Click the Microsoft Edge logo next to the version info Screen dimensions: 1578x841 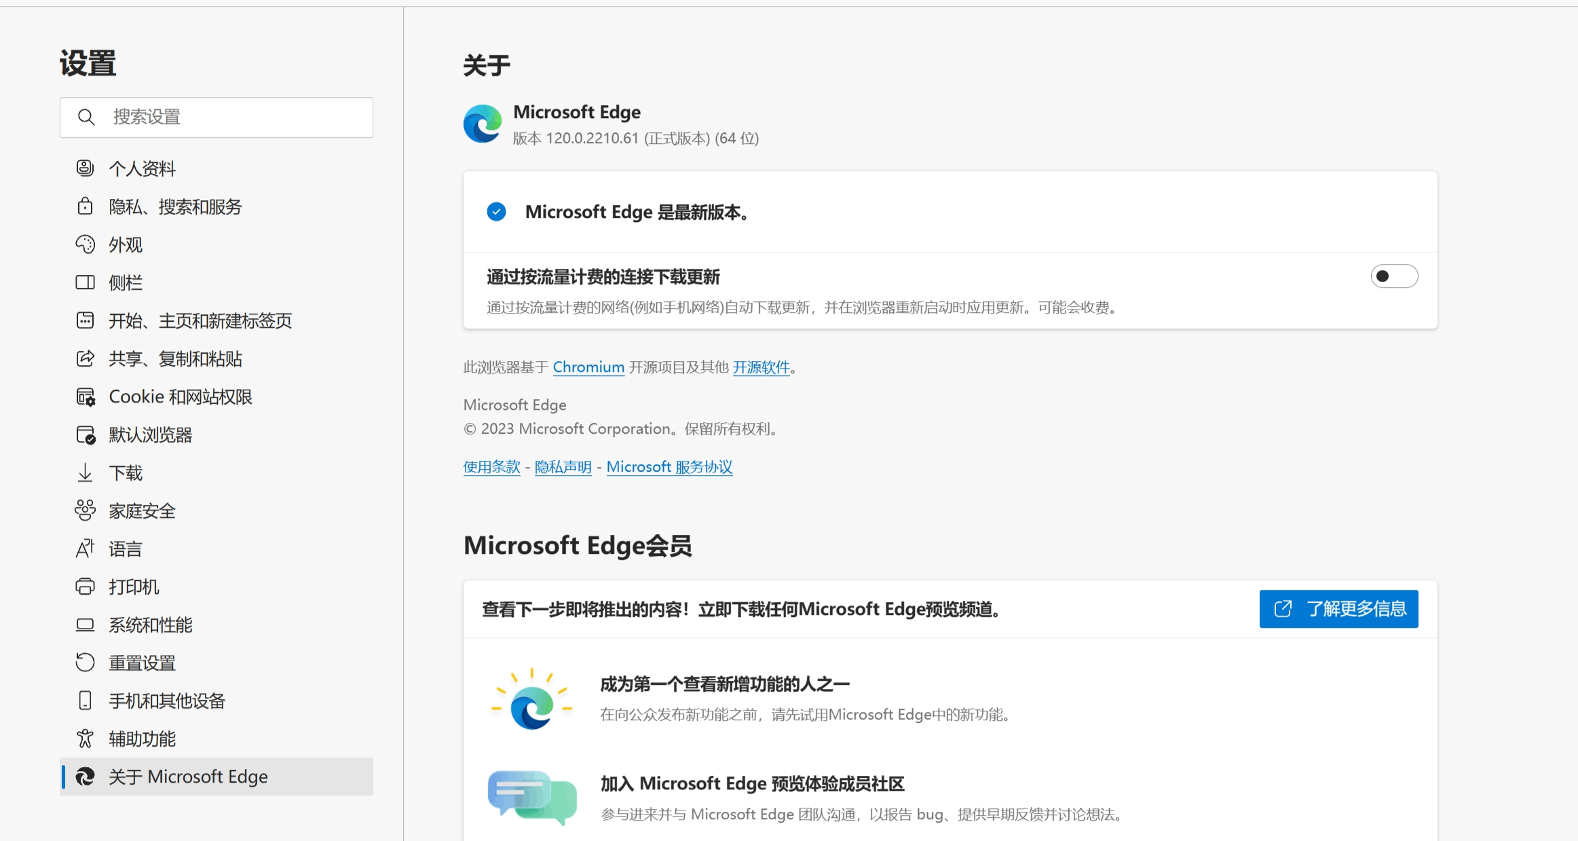(x=483, y=124)
